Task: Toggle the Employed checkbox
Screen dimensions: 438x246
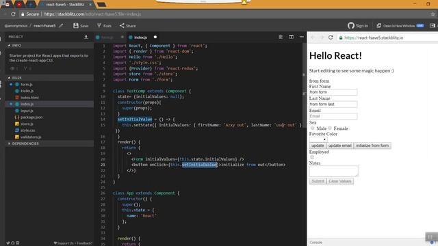Action: (x=312, y=157)
